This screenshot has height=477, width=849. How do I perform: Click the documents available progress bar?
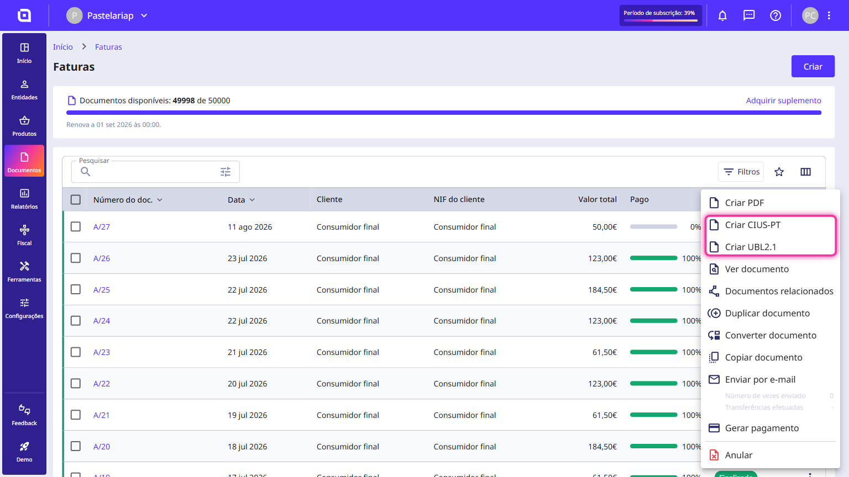(x=444, y=113)
